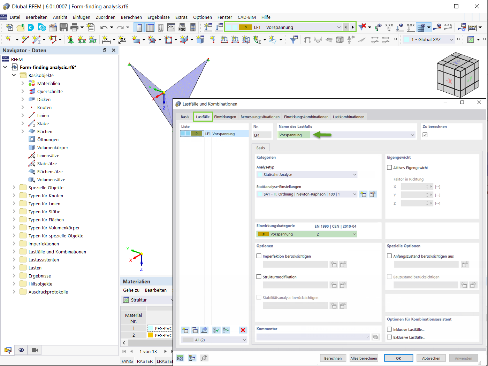Open the All (2) filter dropdown
Screen dimensions: 488x366
tap(214, 340)
